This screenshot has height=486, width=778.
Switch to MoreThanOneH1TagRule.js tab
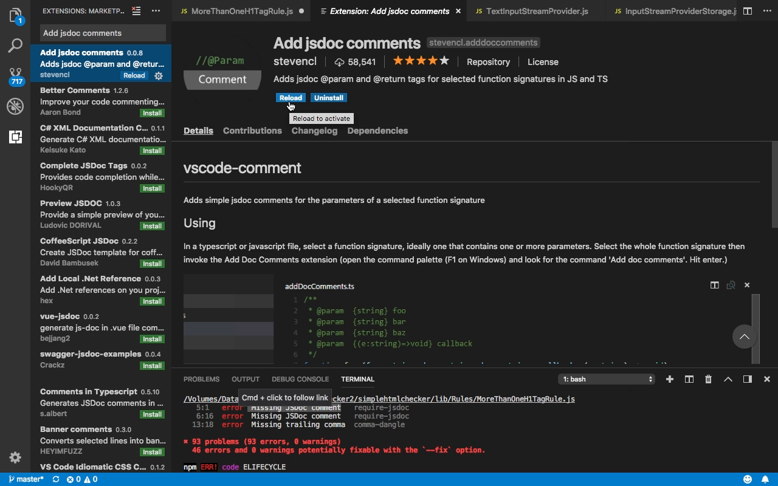(243, 11)
